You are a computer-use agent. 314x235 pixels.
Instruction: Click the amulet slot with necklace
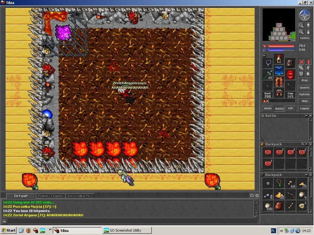(x=268, y=63)
